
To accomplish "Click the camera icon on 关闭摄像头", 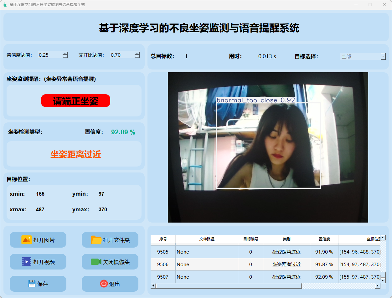I will 96,262.
